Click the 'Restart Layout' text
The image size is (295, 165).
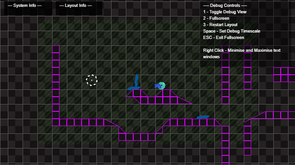(x=220, y=25)
